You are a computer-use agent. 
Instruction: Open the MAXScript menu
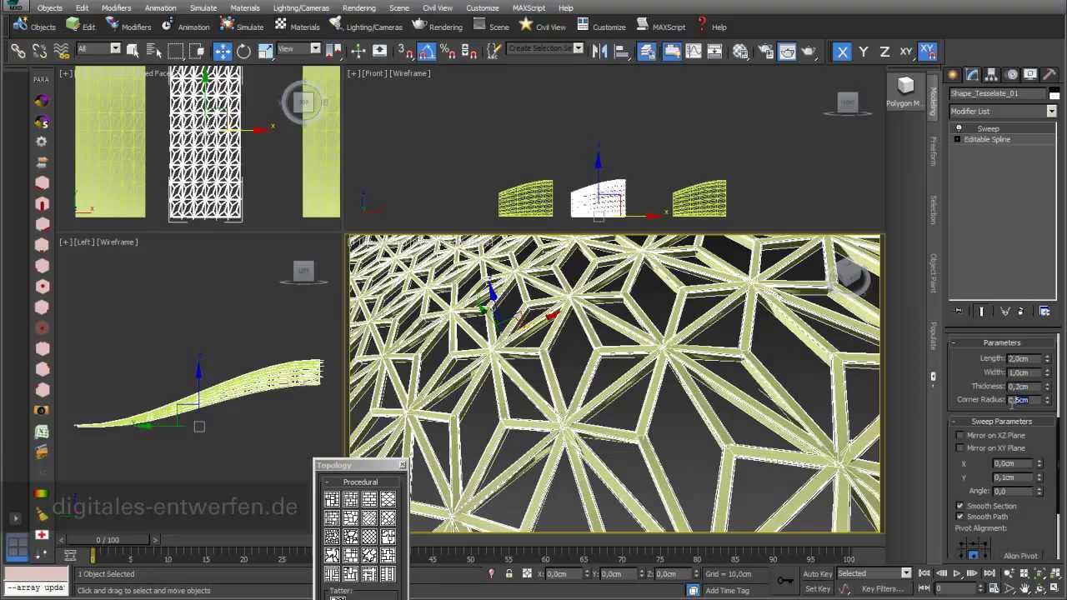528,7
